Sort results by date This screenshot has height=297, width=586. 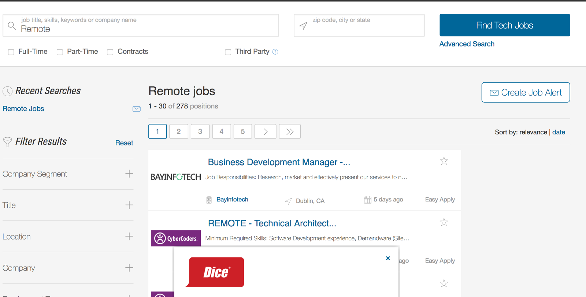coord(559,132)
